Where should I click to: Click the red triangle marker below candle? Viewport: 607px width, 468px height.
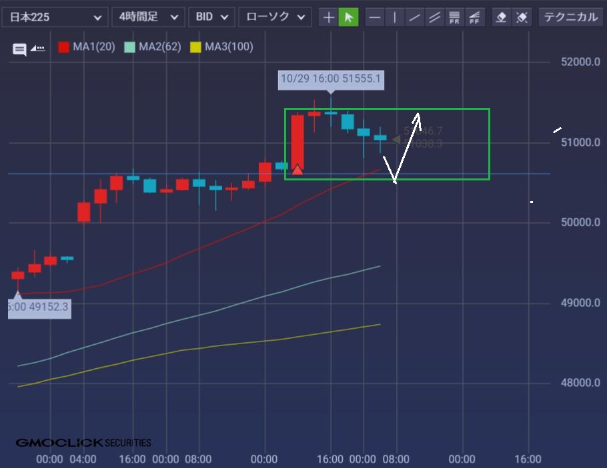pos(297,170)
